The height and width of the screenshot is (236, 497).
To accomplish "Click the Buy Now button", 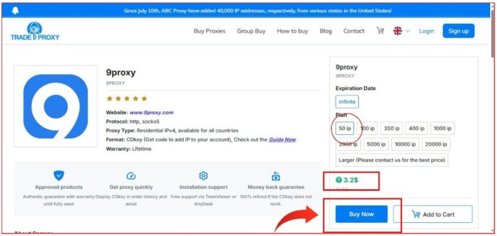I will (x=362, y=214).
